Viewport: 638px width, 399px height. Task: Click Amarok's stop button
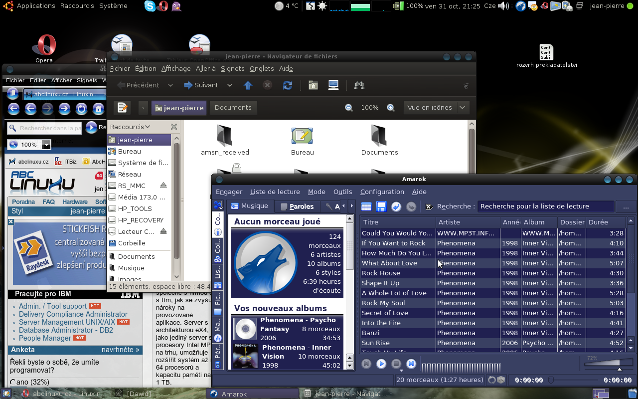click(396, 364)
